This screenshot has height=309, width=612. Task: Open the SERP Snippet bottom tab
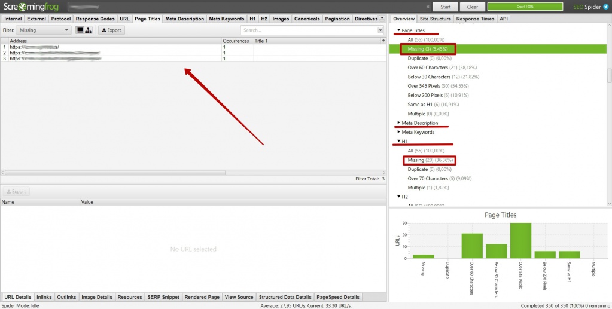point(163,297)
